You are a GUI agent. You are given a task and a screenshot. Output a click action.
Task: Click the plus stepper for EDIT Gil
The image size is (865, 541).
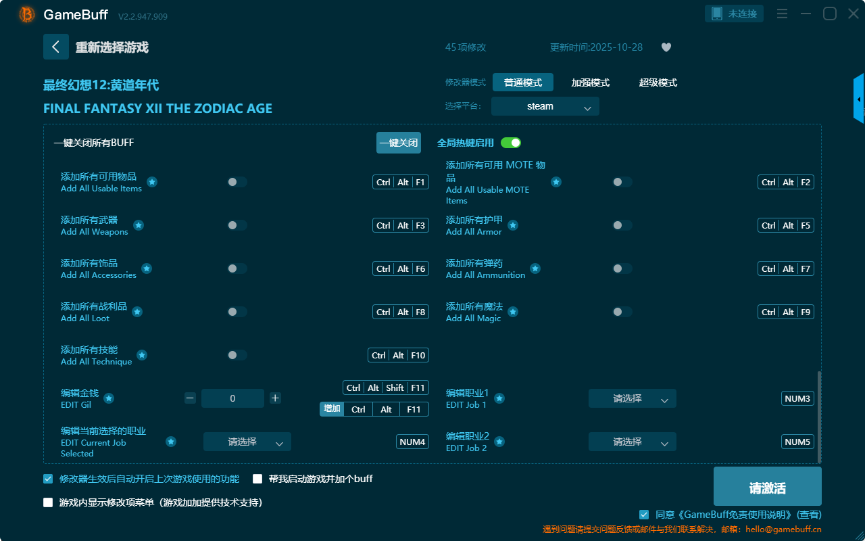click(x=275, y=398)
